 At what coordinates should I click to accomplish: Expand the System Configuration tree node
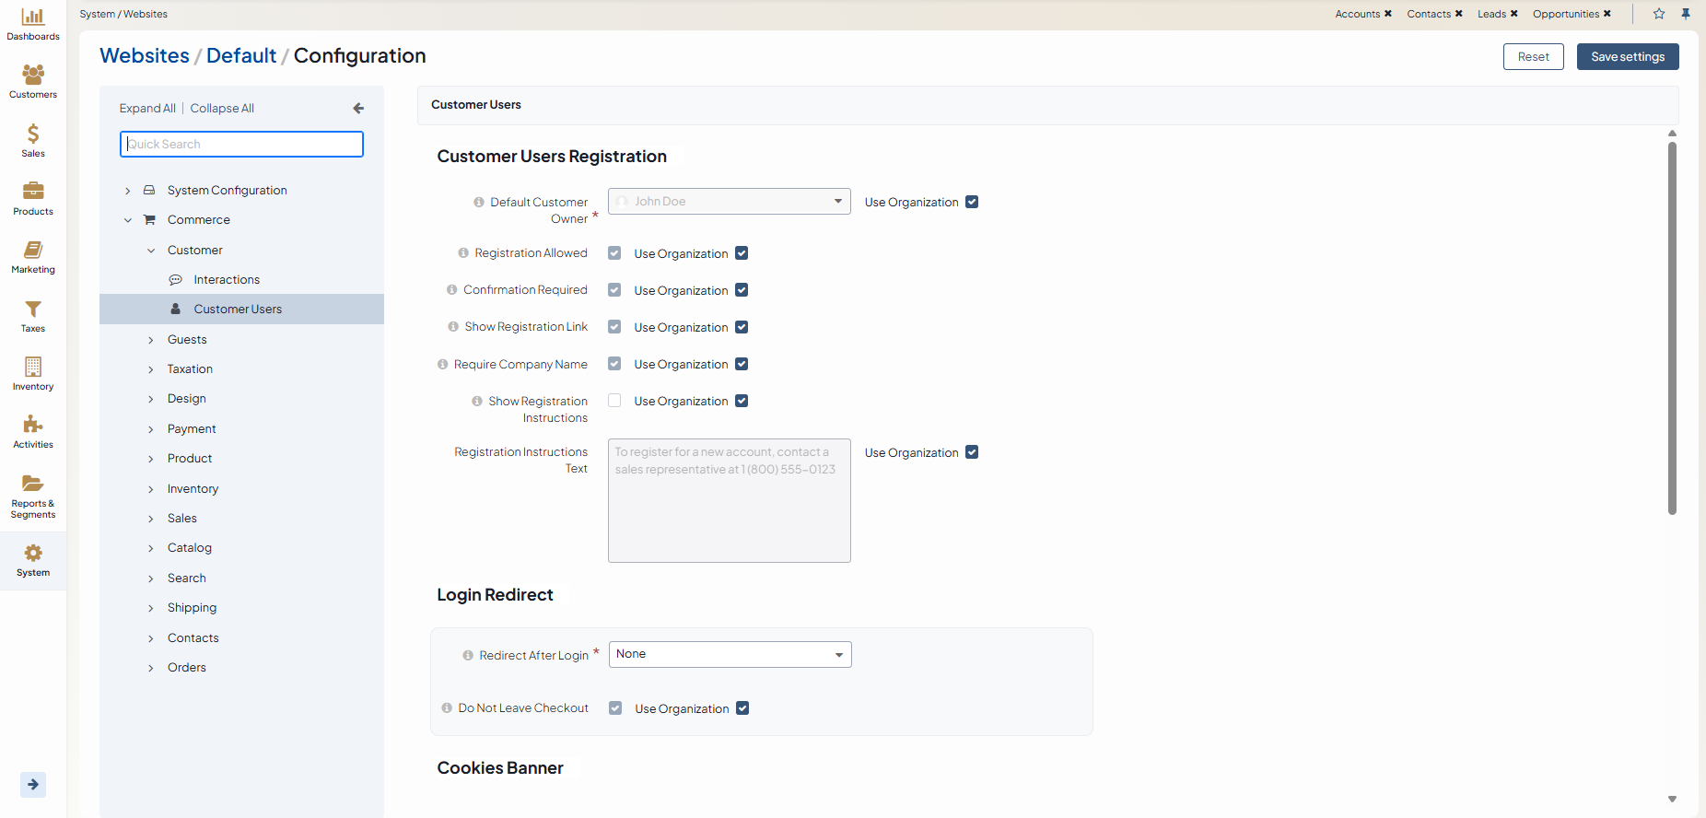point(128,191)
